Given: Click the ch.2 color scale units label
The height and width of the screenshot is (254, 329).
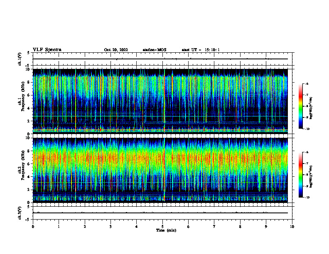Looking at the screenshot, I should click(x=312, y=177).
